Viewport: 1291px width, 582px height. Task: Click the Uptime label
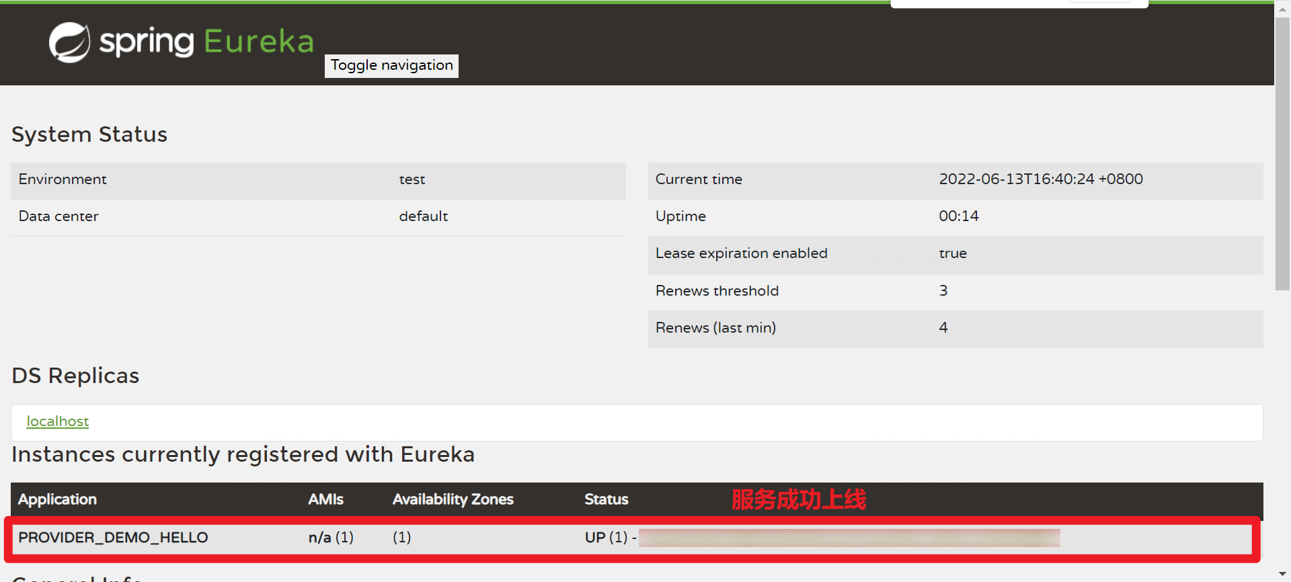680,216
